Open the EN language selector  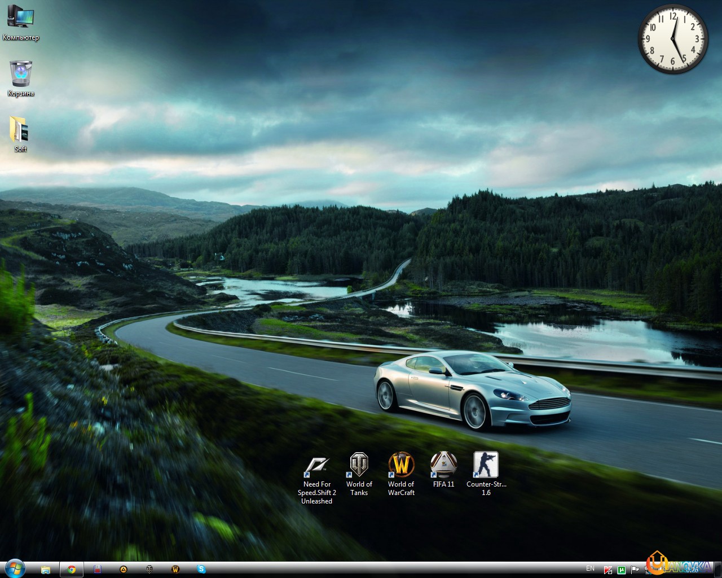pyautogui.click(x=590, y=568)
